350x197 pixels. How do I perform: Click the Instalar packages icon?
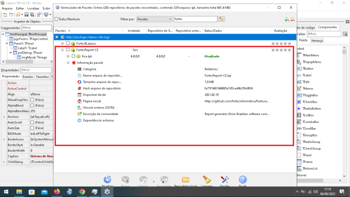pos(143,179)
